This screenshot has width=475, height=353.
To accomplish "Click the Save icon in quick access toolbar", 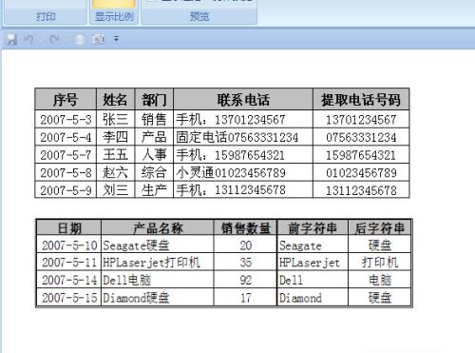I will click(12, 39).
